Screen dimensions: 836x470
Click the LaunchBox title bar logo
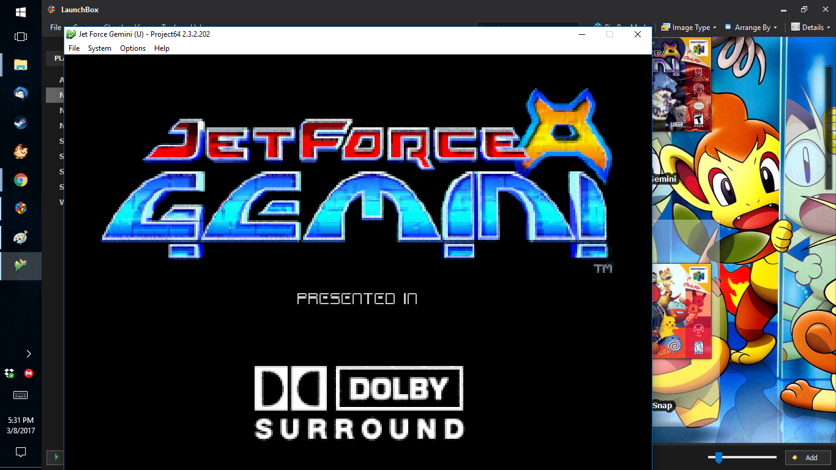(x=51, y=9)
